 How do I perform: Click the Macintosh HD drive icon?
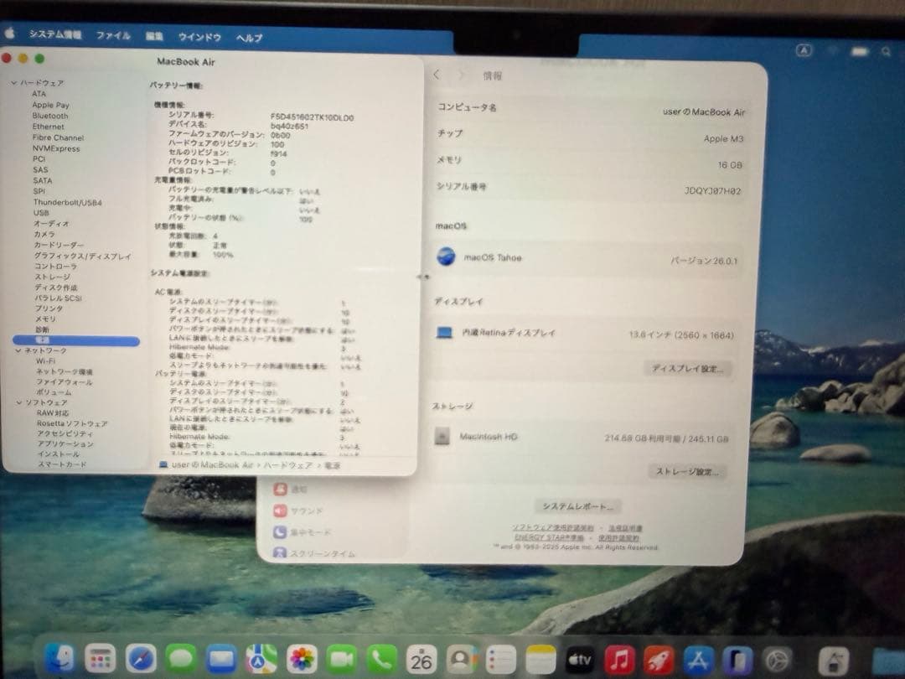click(443, 437)
